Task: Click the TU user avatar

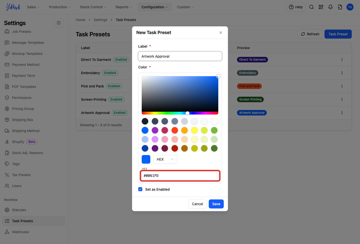Action: click(350, 7)
